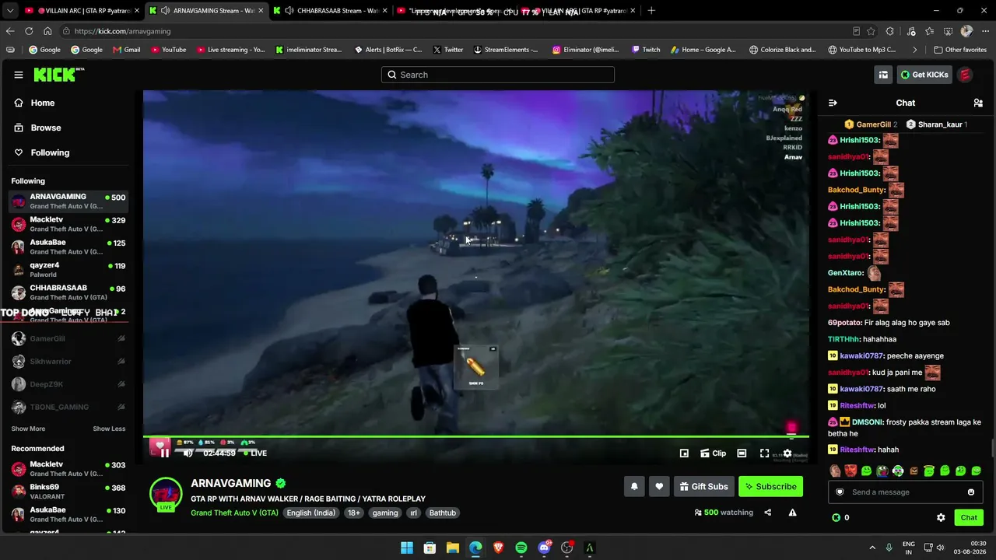The height and width of the screenshot is (560, 996).
Task: Open Twitch bookmark
Action: click(x=646, y=50)
